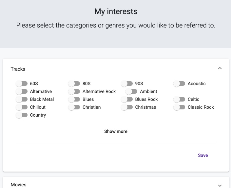Collapse the Tracks section chevron
Image resolution: width=231 pixels, height=188 pixels.
tap(220, 68)
